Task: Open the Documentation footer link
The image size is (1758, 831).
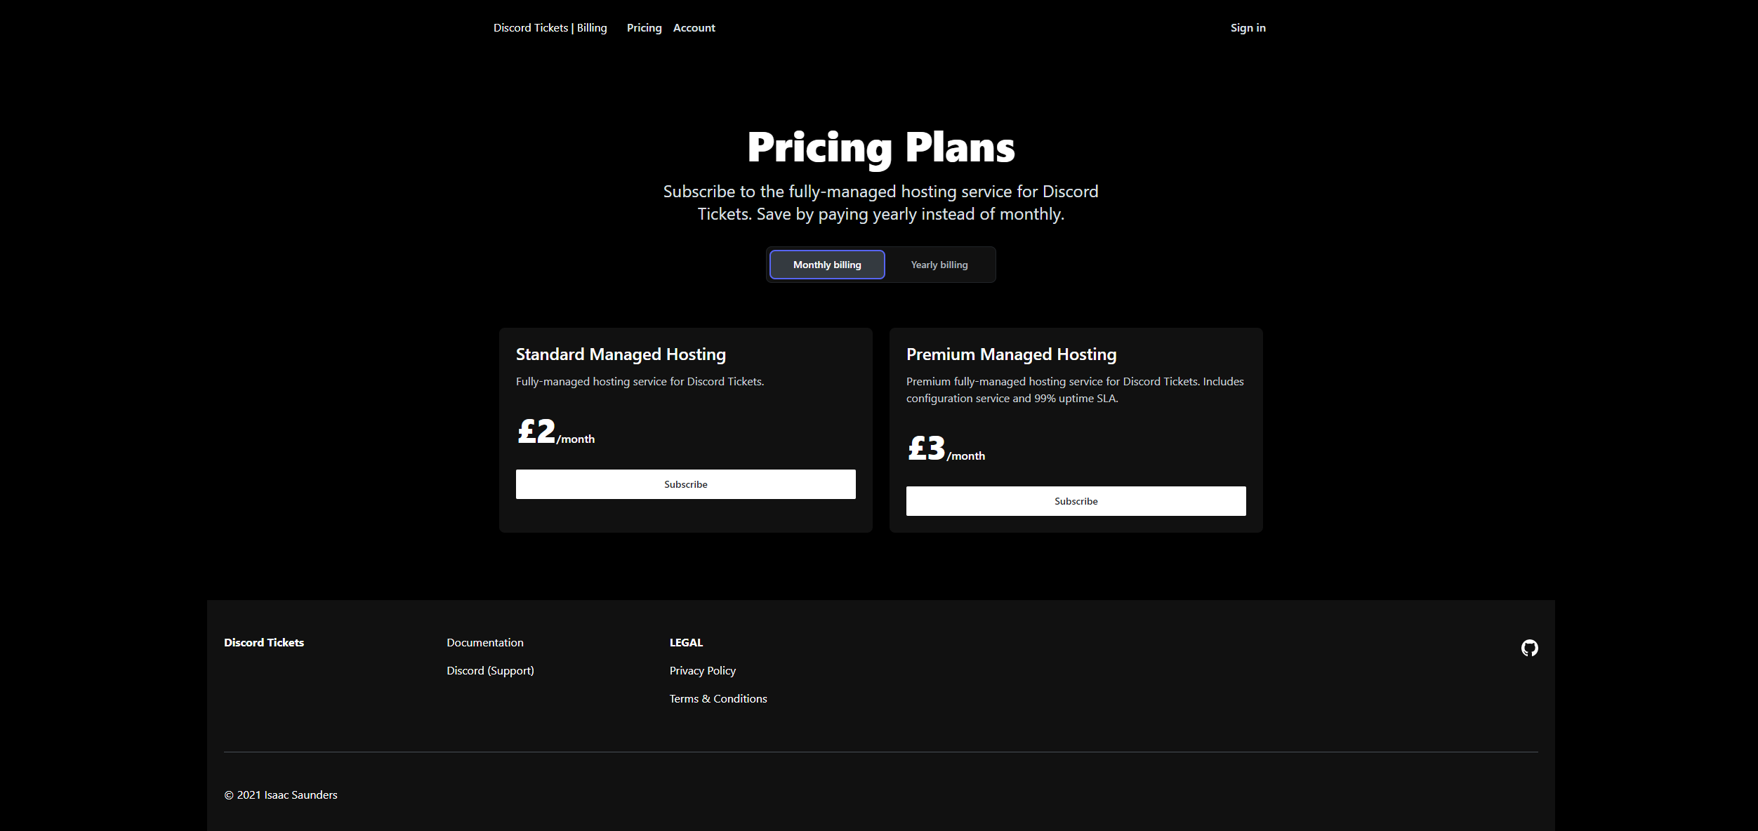Action: 484,643
